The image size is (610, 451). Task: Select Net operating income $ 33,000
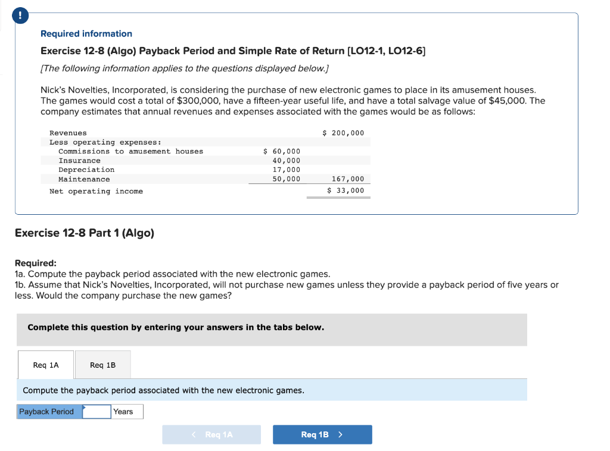346,190
